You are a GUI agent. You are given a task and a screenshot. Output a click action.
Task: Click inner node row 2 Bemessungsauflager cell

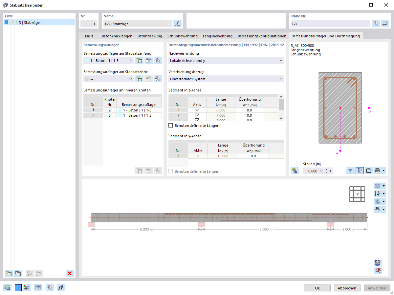[x=139, y=115]
